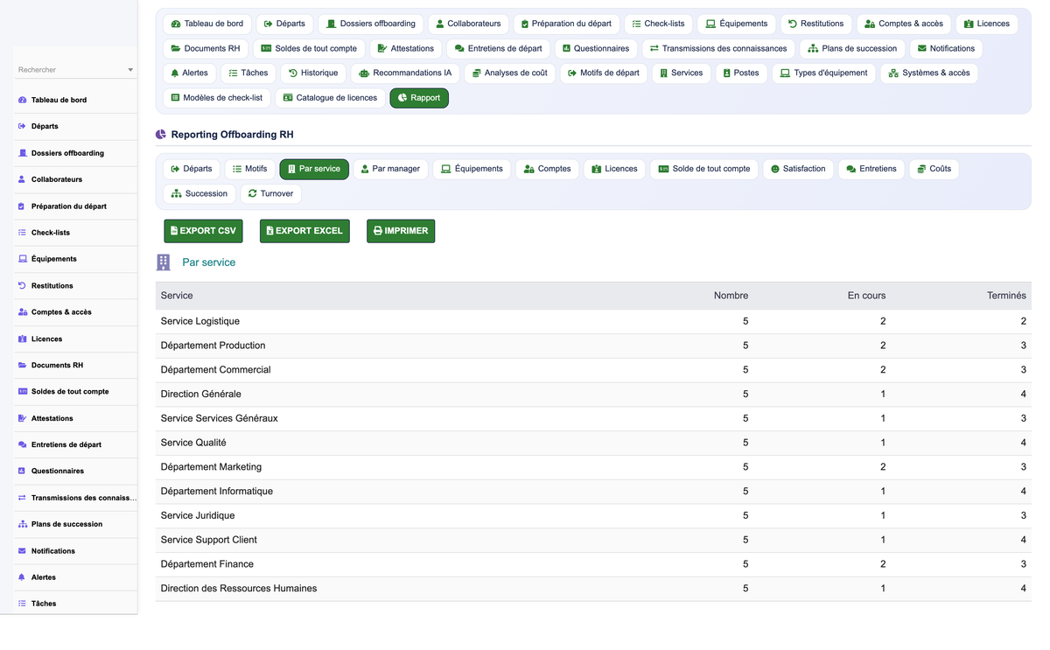Image resolution: width=1050 pixels, height=650 pixels.
Task: Click the Check-lists sidebar icon
Action: (22, 233)
